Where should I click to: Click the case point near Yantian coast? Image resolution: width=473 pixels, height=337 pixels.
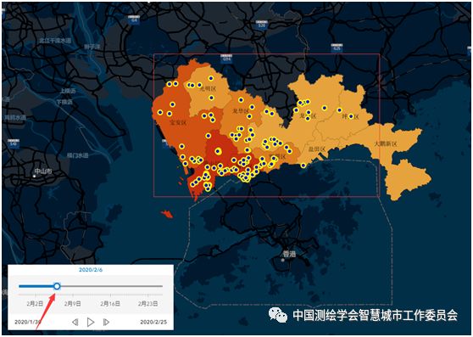pos(303,166)
